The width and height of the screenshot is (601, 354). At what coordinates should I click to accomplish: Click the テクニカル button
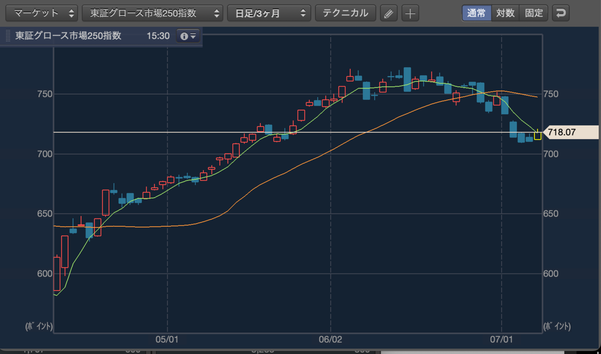click(x=346, y=13)
